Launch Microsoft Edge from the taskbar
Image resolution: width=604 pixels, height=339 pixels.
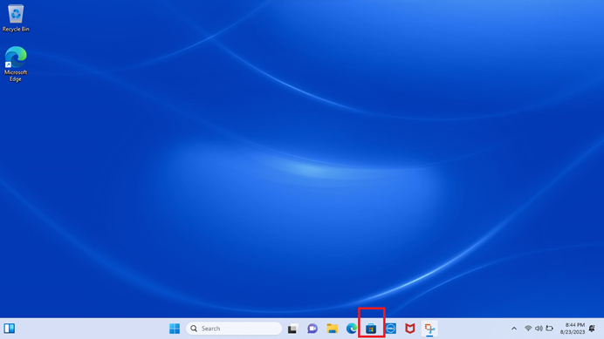[x=351, y=329]
